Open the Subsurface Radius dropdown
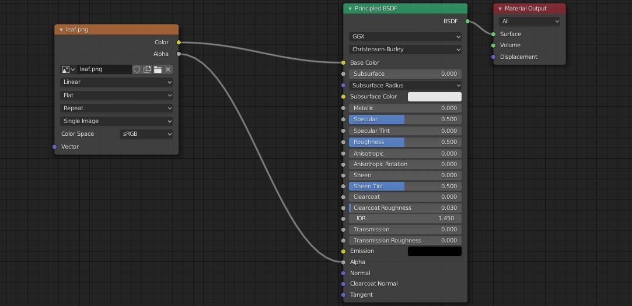Screen dimensions: 632x306 405,85
